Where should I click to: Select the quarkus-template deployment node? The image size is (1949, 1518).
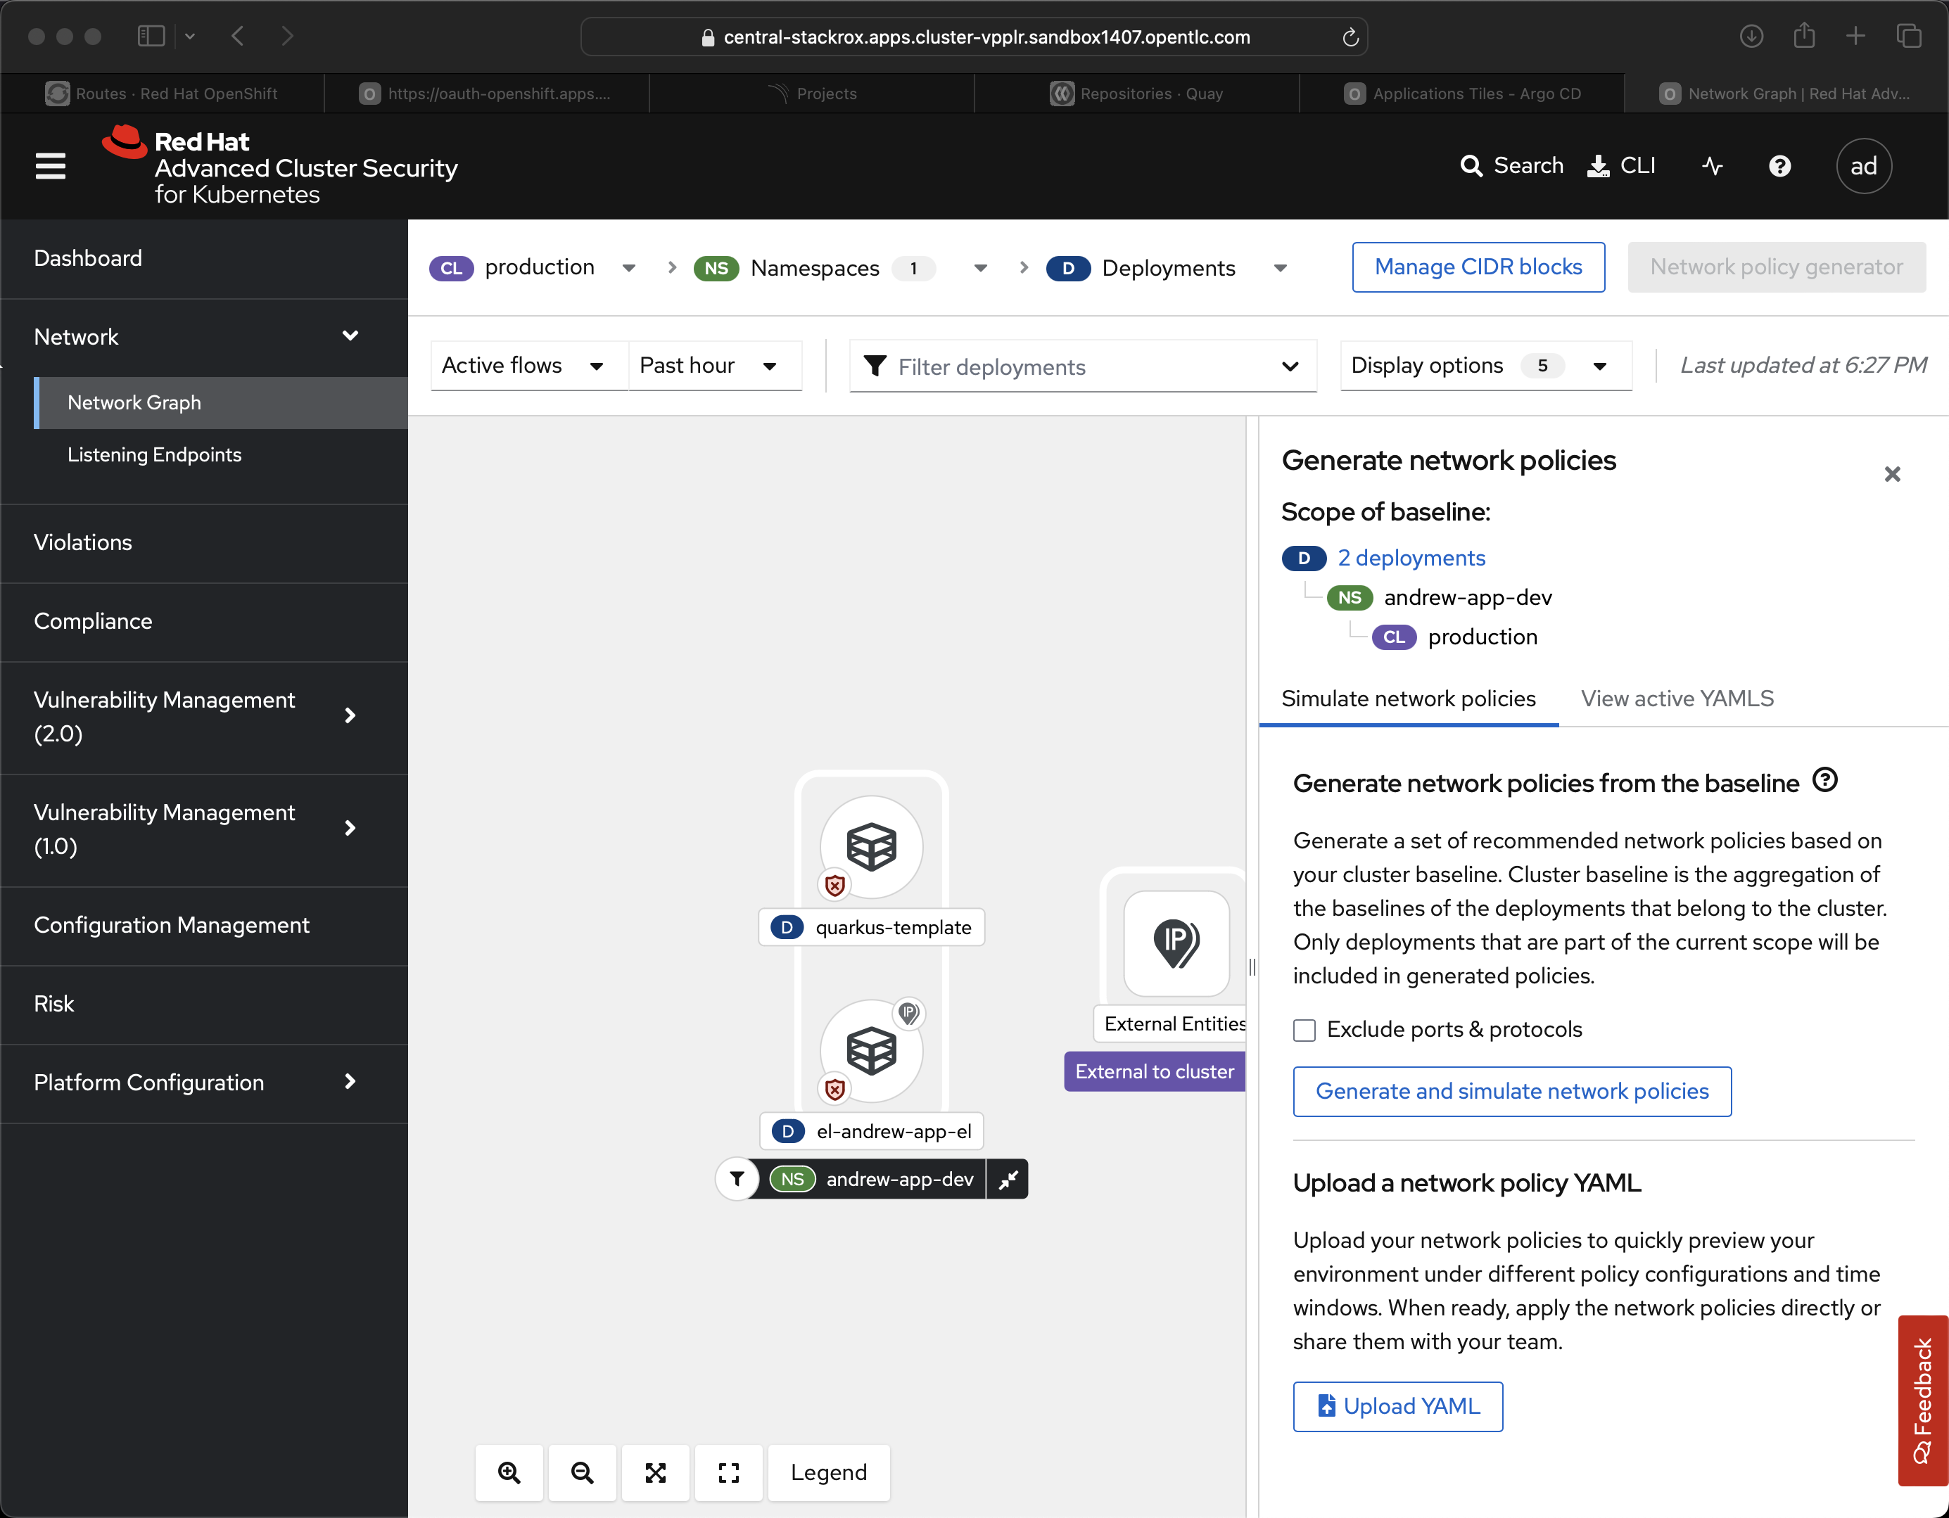coord(871,847)
